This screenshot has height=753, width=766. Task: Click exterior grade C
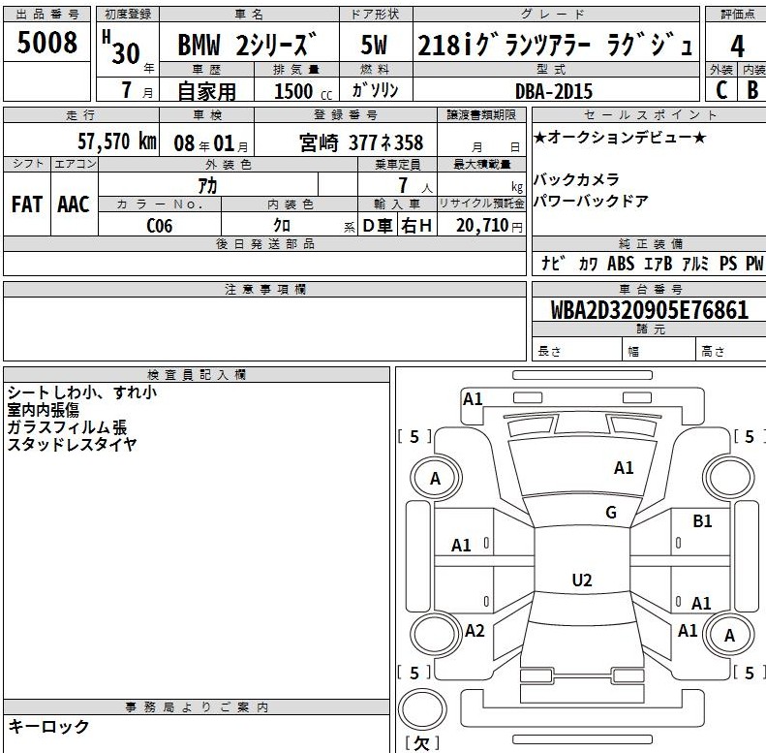(x=721, y=90)
